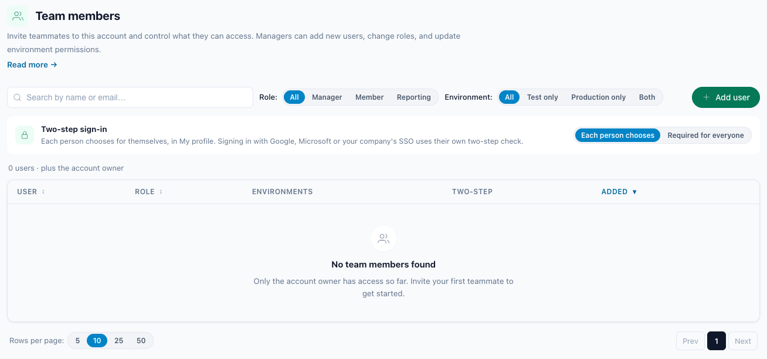Click the magnifier icon in search box
The image size is (767, 359).
click(18, 97)
